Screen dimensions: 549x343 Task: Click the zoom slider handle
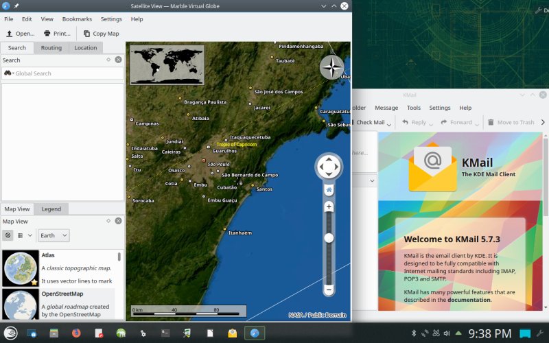pos(329,237)
